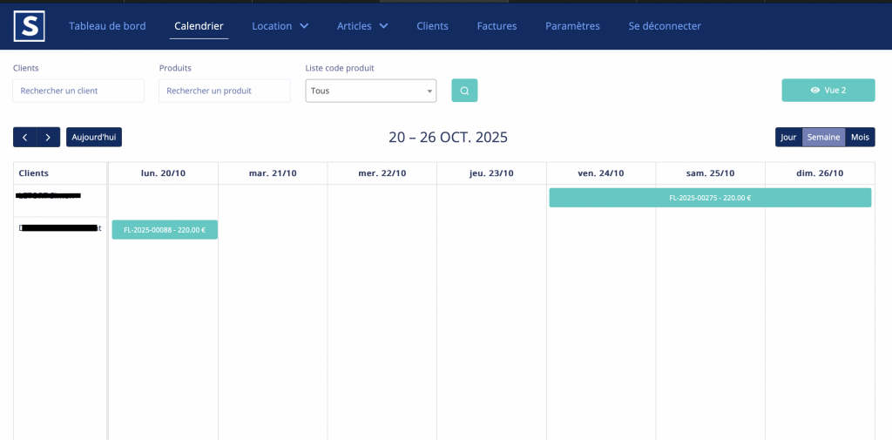Open the Factures page

click(x=497, y=26)
